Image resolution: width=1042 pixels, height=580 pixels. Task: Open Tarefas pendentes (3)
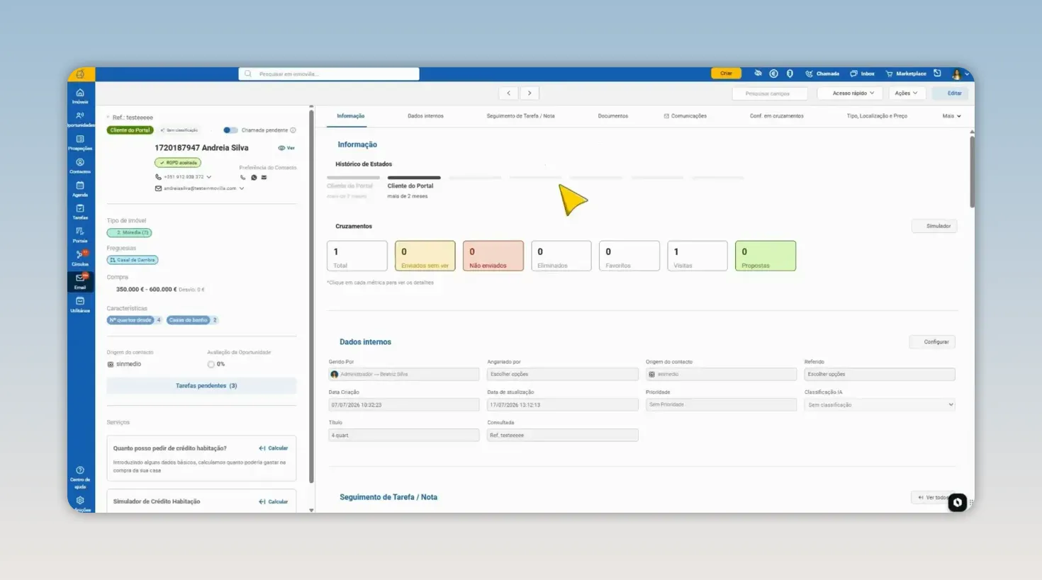click(202, 386)
